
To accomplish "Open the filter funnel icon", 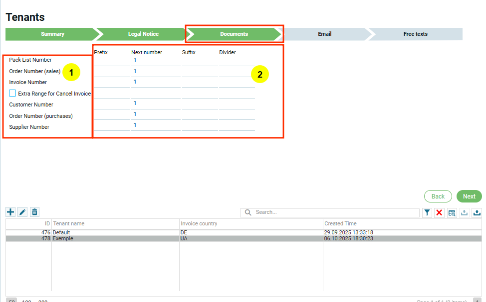I will click(427, 212).
